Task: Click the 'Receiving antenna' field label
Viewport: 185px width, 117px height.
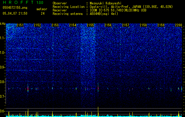Action: (x=68, y=14)
